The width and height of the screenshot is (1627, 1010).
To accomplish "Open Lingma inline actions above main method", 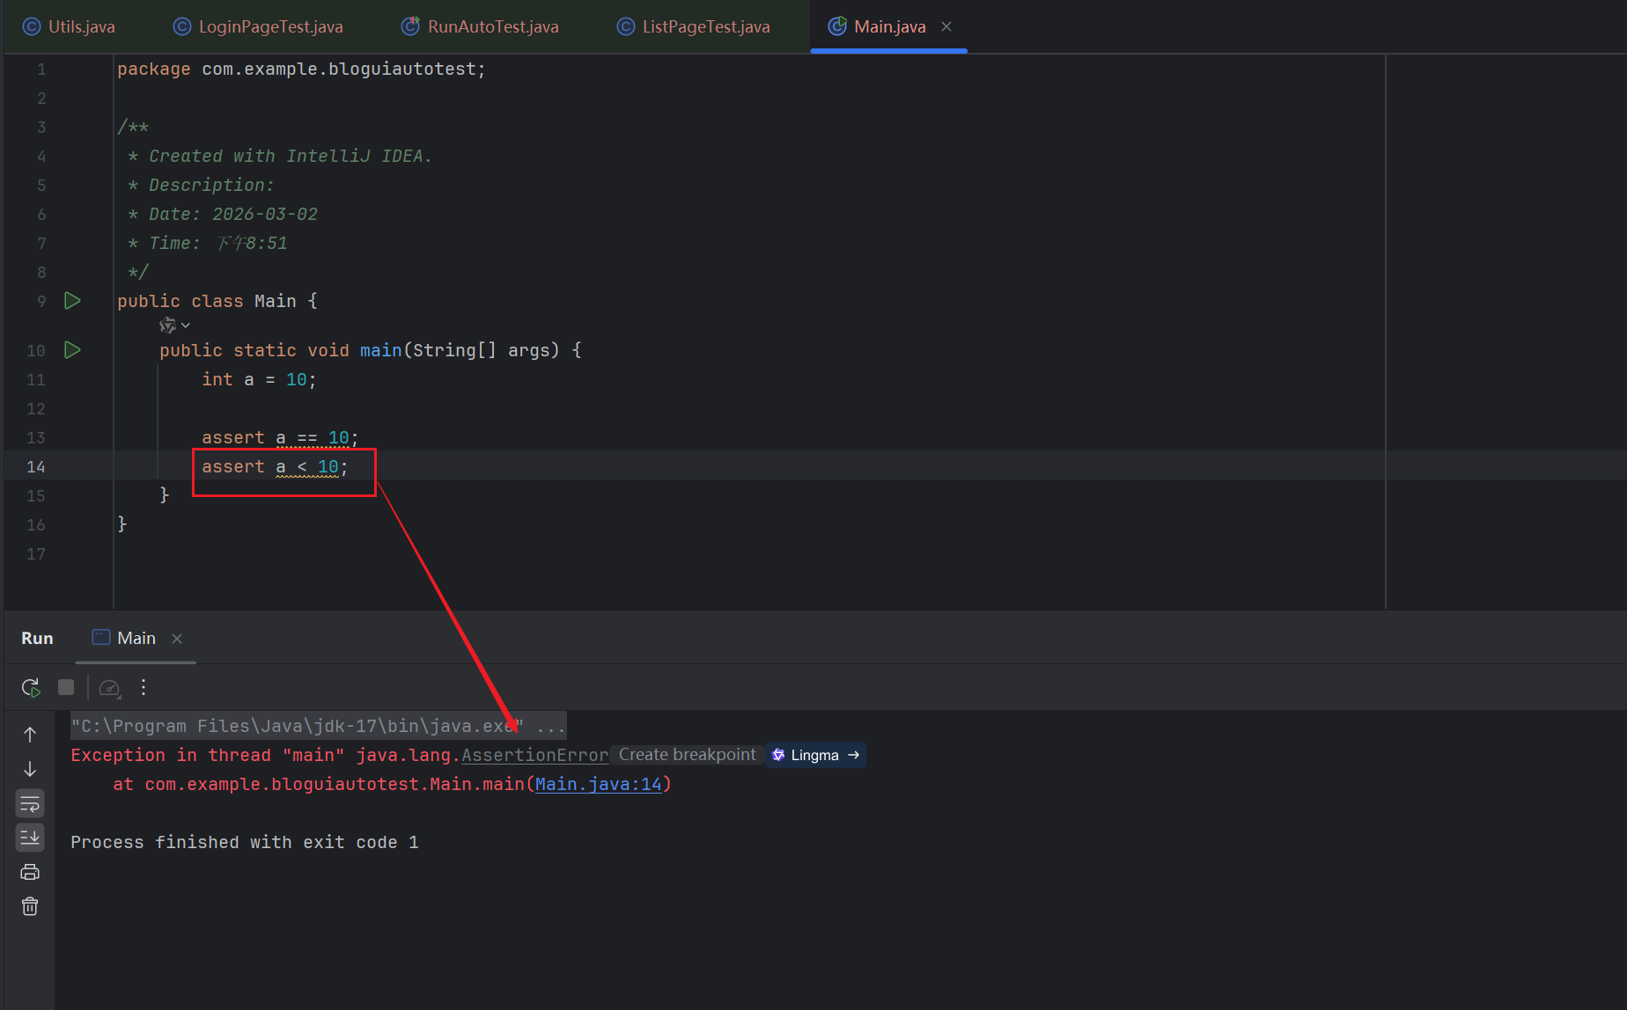I will (174, 326).
